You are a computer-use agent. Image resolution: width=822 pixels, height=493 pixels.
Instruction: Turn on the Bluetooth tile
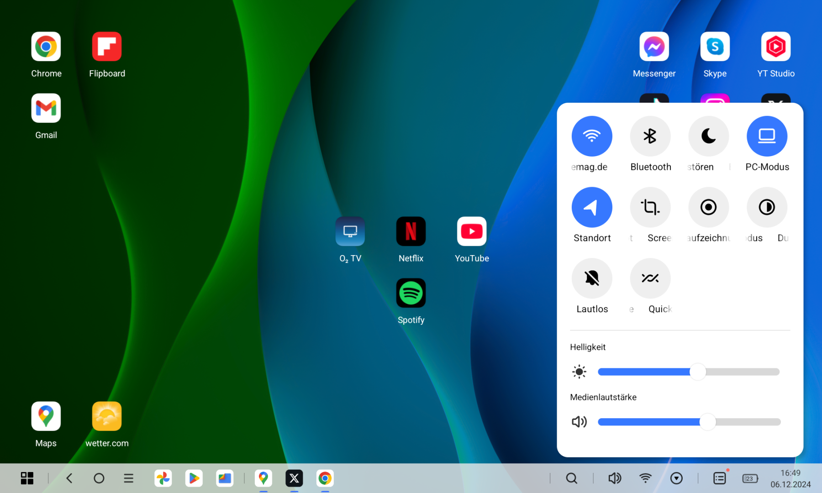pos(650,136)
